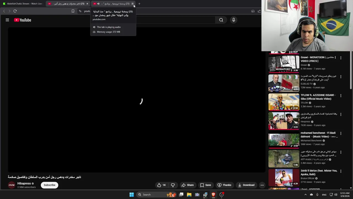
Task: Open File Explorer from the taskbar
Action: coord(189,195)
